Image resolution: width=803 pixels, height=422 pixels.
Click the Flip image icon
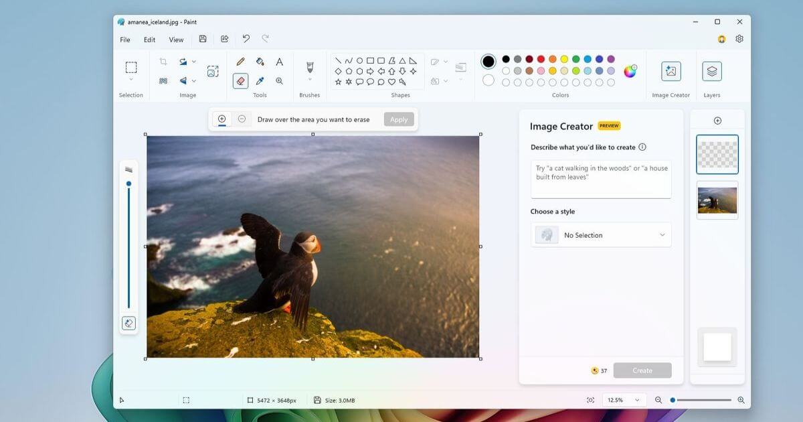point(183,80)
